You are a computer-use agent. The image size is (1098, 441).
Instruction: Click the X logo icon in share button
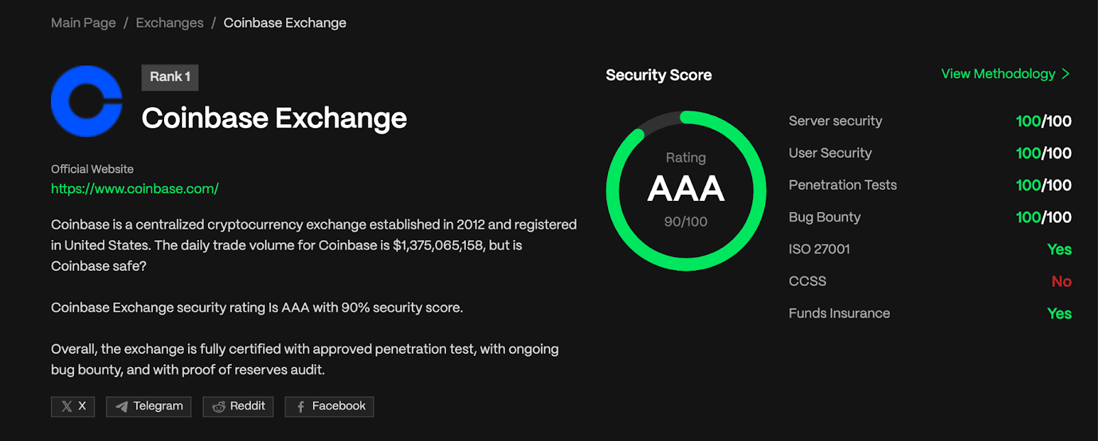(67, 407)
